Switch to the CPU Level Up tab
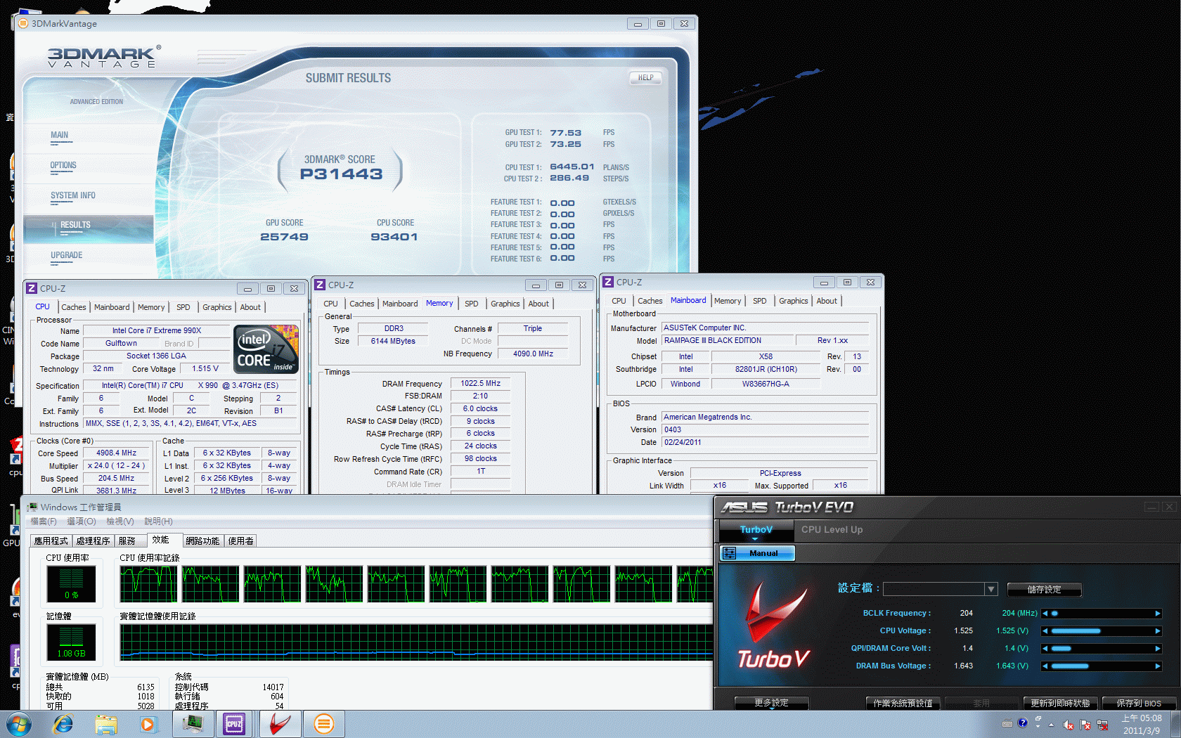The width and height of the screenshot is (1181, 738). coord(832,530)
